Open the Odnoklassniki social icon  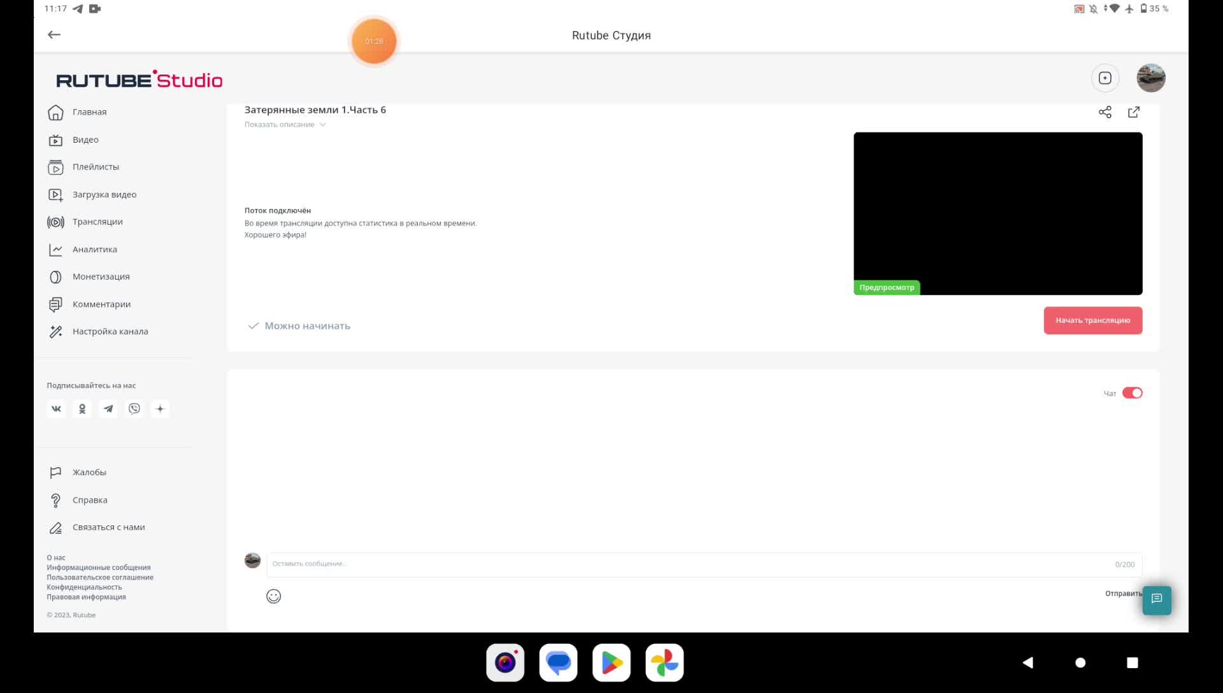(x=82, y=409)
